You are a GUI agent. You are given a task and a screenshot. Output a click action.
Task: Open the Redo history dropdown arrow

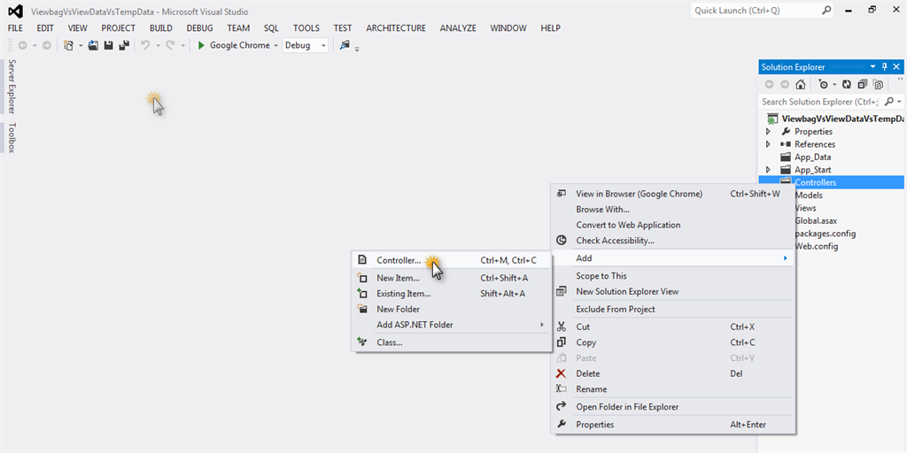tap(183, 45)
